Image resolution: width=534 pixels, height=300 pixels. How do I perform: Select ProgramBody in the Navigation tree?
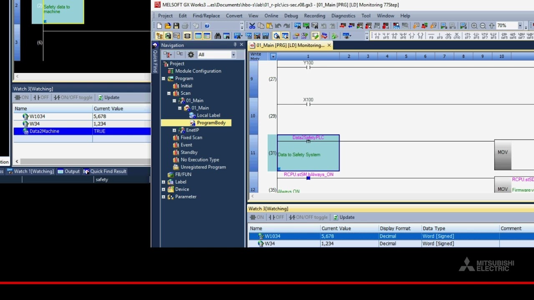point(211,123)
